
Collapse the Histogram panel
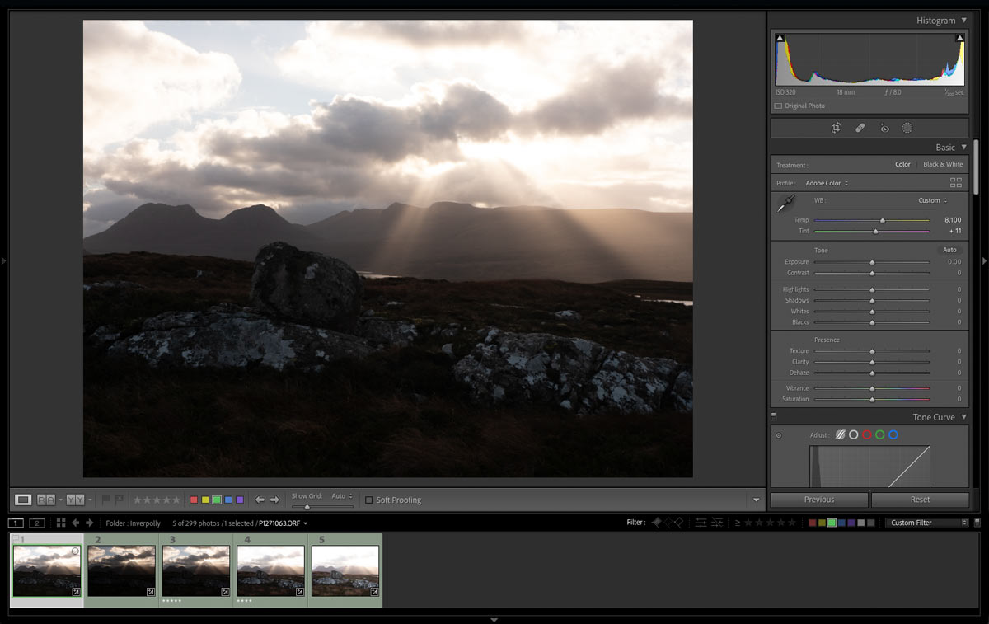[x=963, y=21]
